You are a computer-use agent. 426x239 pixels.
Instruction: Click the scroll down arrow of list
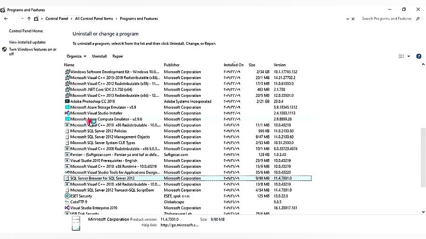[x=423, y=212]
